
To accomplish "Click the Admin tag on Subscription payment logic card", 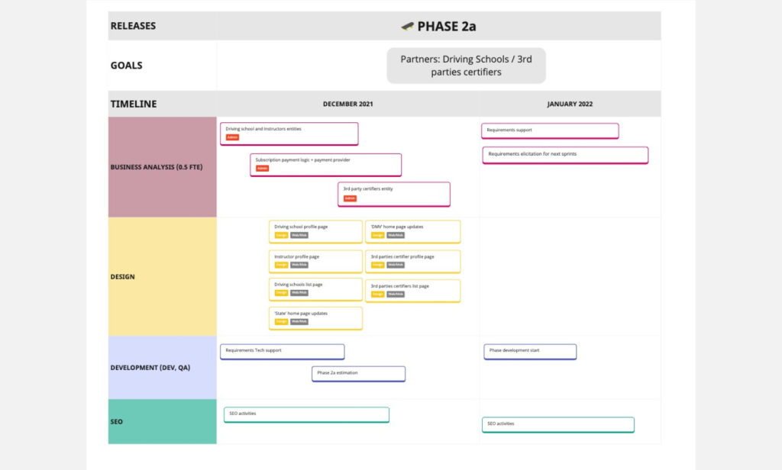I will pyautogui.click(x=262, y=168).
